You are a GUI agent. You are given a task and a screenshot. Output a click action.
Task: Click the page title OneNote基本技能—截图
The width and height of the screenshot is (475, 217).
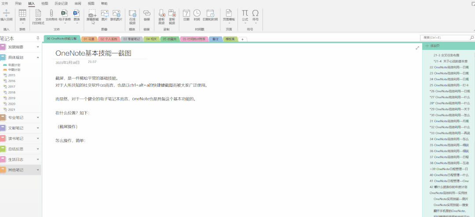tap(93, 53)
